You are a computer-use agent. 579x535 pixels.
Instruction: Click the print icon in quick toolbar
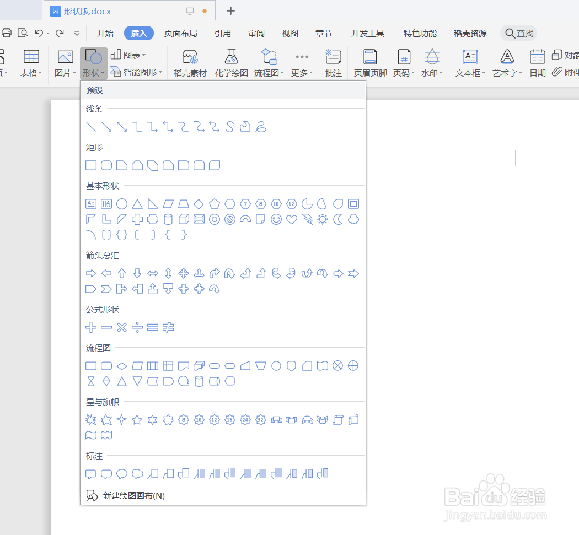click(7, 33)
